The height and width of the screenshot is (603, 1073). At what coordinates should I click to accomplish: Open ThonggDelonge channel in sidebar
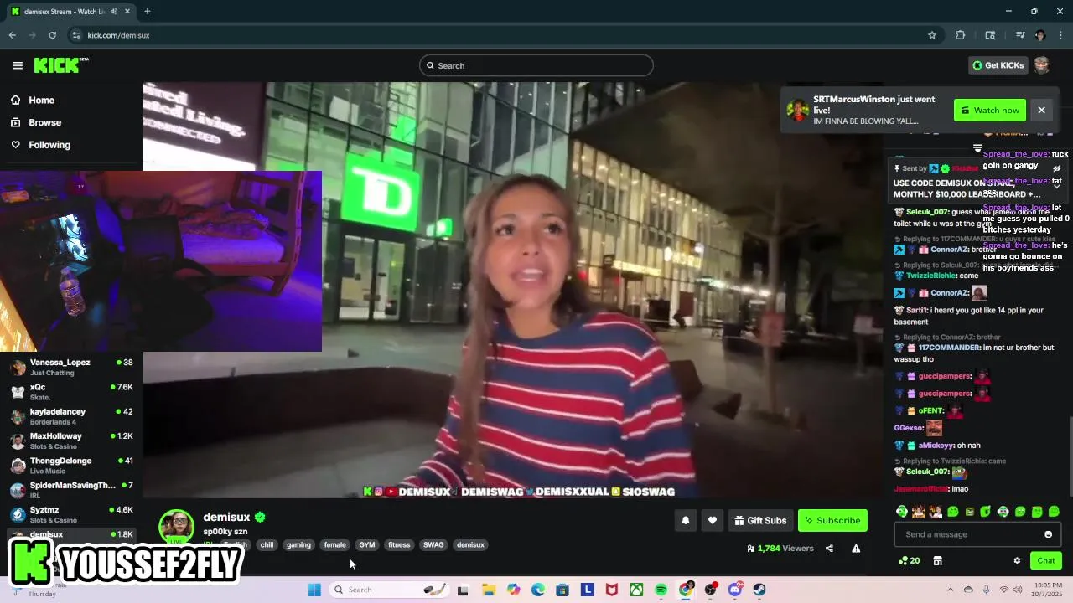(x=71, y=465)
